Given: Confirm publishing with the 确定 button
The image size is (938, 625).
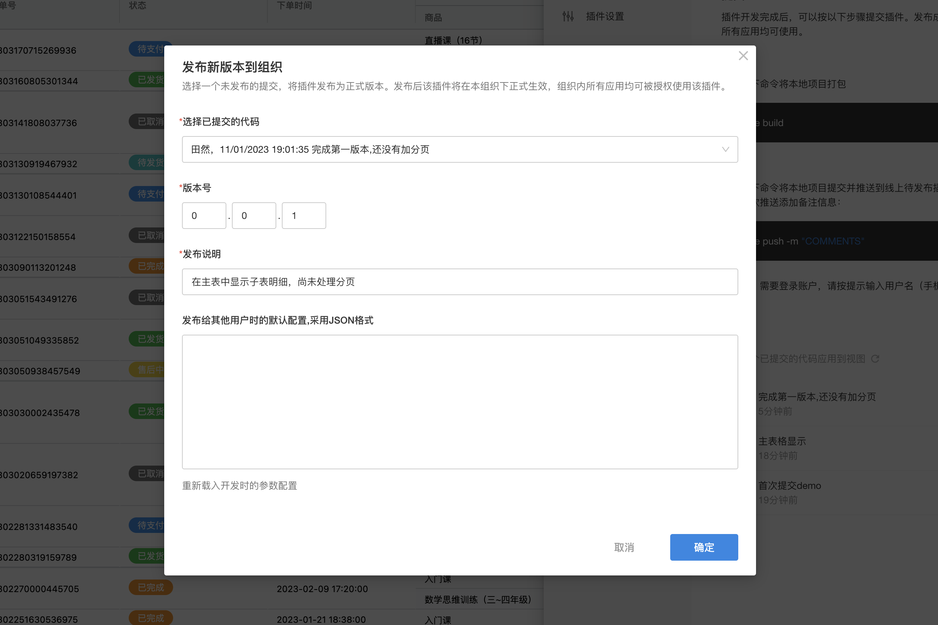Looking at the screenshot, I should click(x=703, y=547).
